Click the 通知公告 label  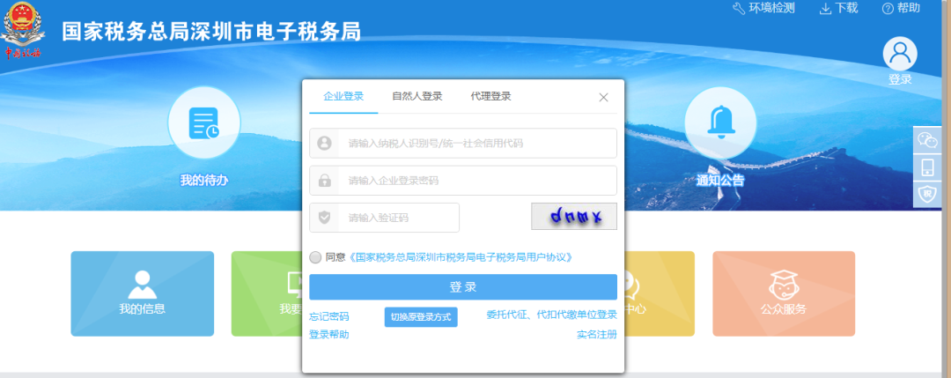click(720, 181)
